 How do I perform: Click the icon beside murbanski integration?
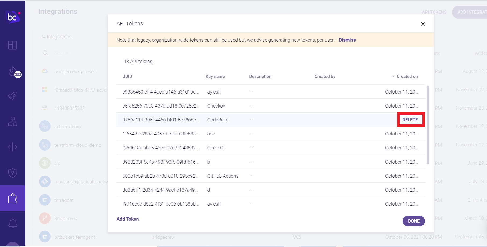(45, 181)
